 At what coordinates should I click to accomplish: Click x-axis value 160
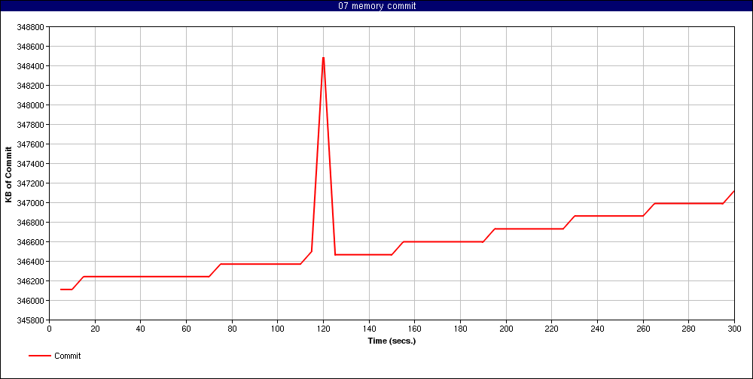pos(414,329)
